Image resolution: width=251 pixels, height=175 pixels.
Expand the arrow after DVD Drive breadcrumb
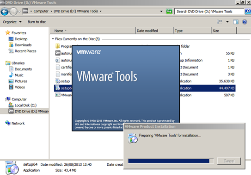click(x=101, y=11)
